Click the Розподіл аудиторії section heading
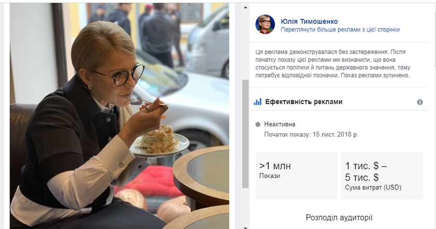This screenshot has width=436, height=229. pos(339,217)
